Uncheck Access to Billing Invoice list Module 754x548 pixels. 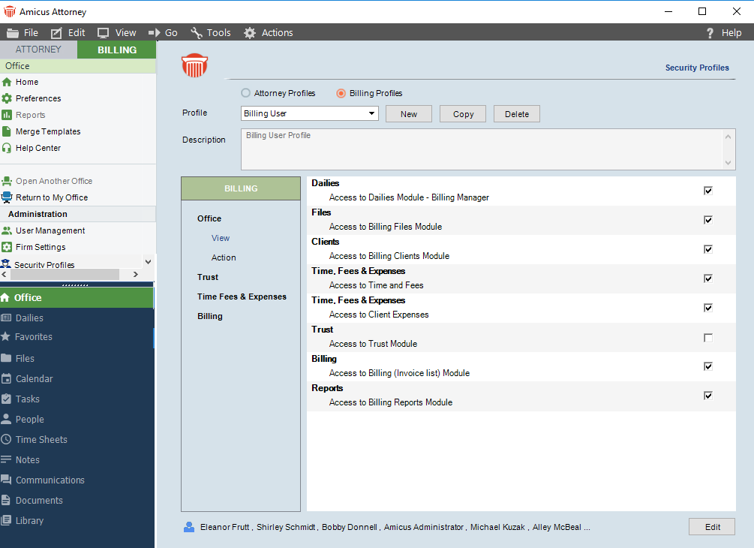(x=707, y=366)
